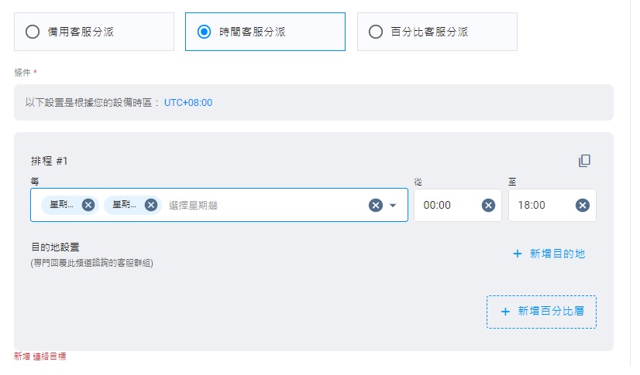Duplicate schedule #1 with the copy icon
This screenshot has height=375, width=640.
tap(584, 161)
